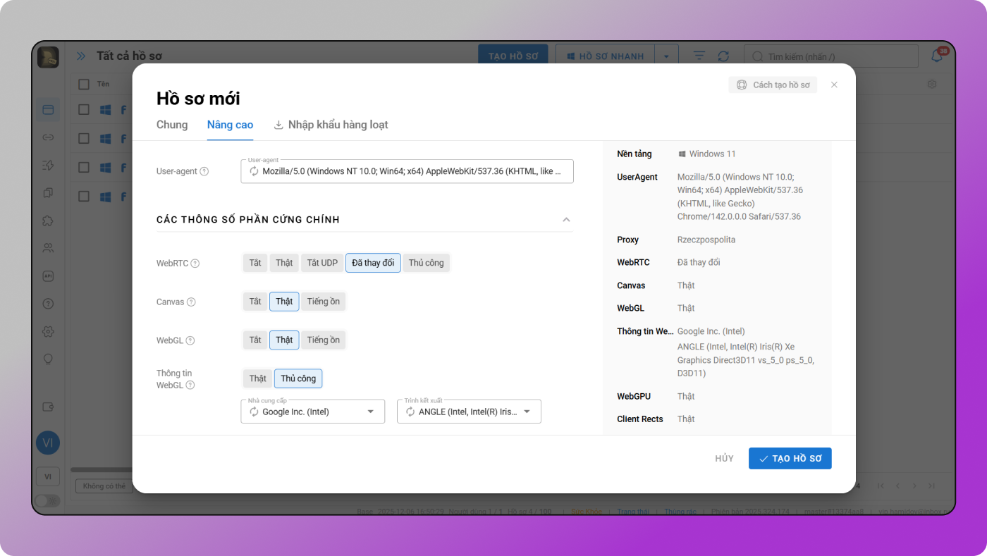Open the Nhập khẩu hàng loạt tab
Viewport: 987px width, 556px height.
[331, 125]
